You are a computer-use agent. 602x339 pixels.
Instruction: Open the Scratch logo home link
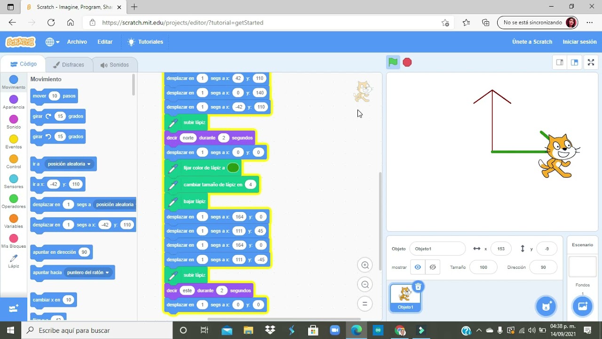[20, 42]
